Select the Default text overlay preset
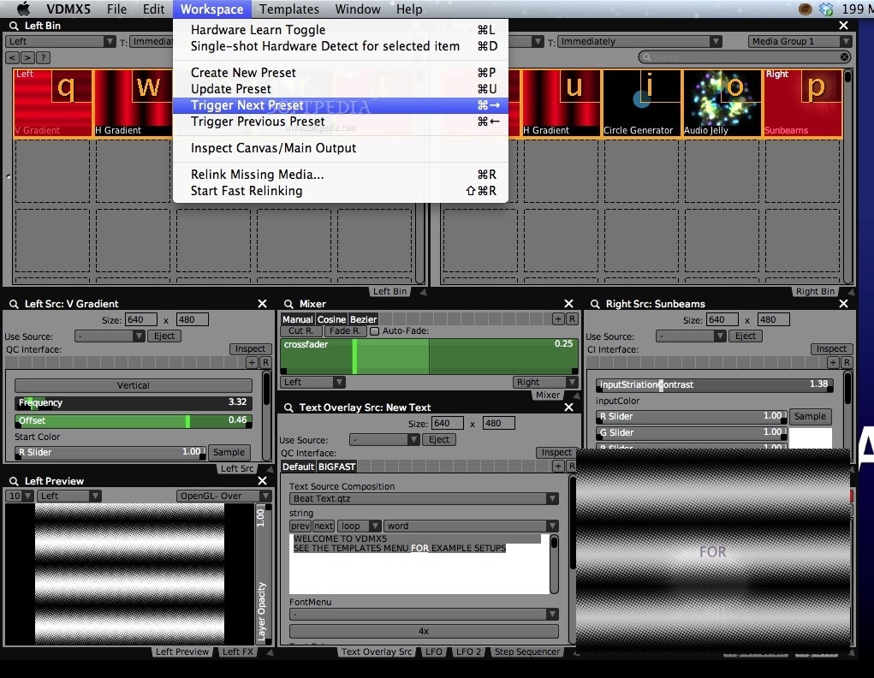The width and height of the screenshot is (874, 678). (x=298, y=467)
